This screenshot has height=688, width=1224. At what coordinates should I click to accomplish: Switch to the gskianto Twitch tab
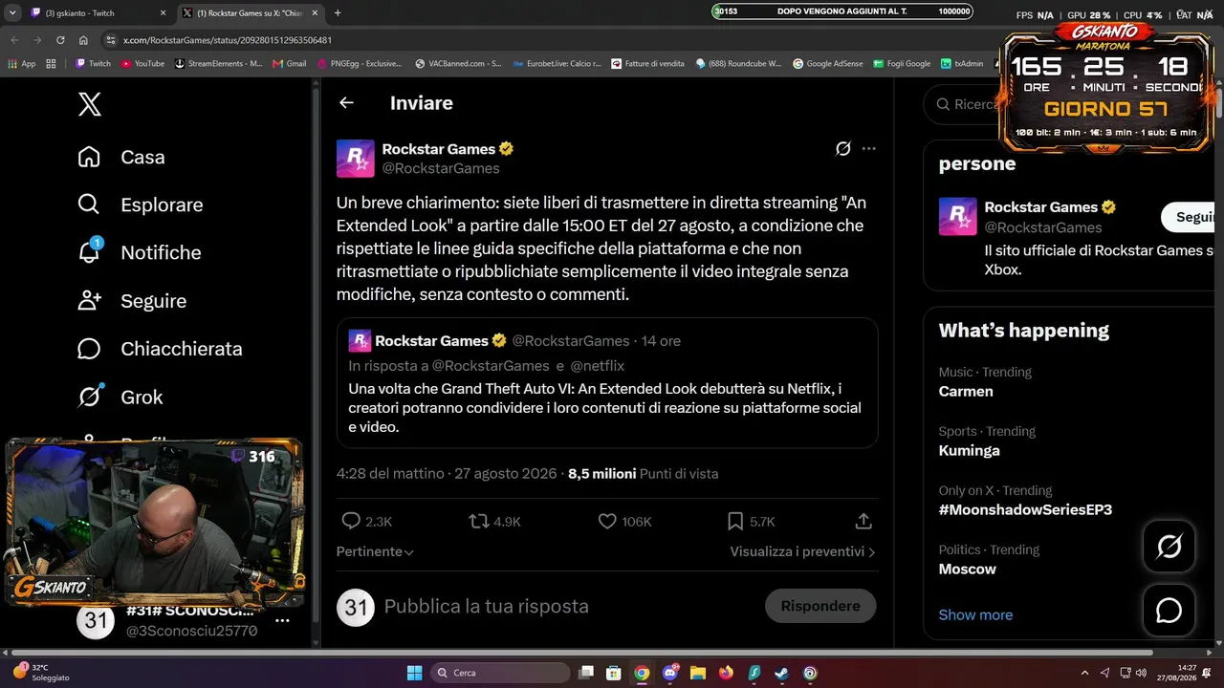[x=98, y=13]
